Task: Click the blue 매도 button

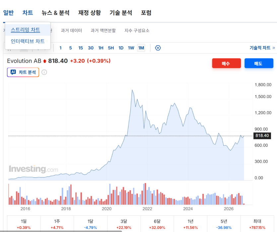Action: (x=259, y=63)
